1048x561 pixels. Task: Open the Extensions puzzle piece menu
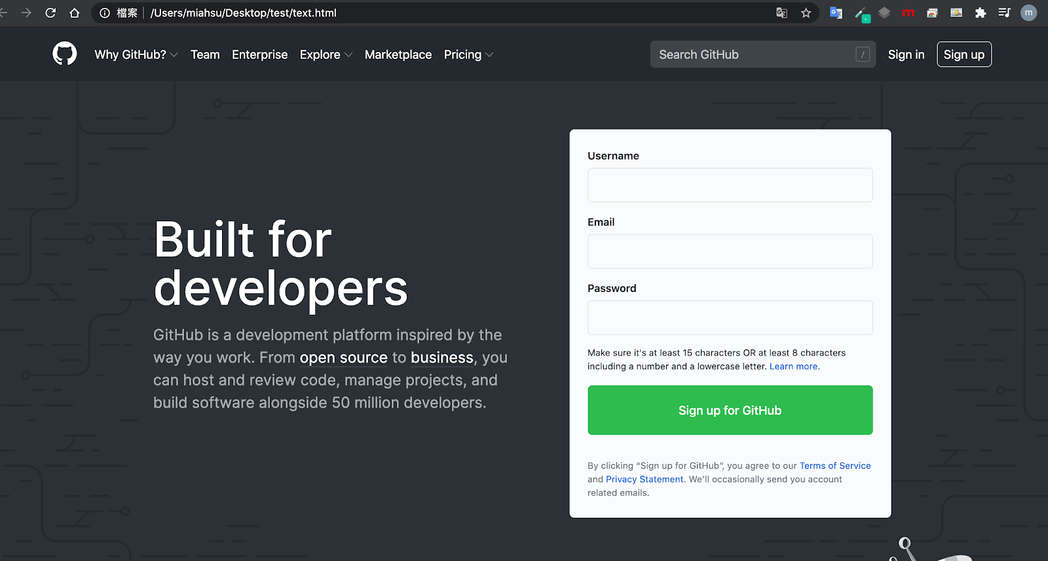click(981, 12)
